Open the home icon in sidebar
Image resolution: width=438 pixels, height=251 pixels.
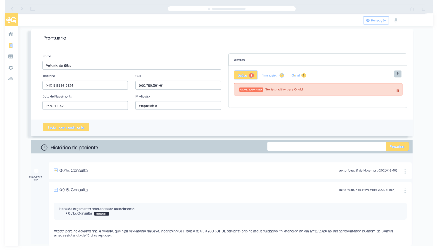pos(11,34)
